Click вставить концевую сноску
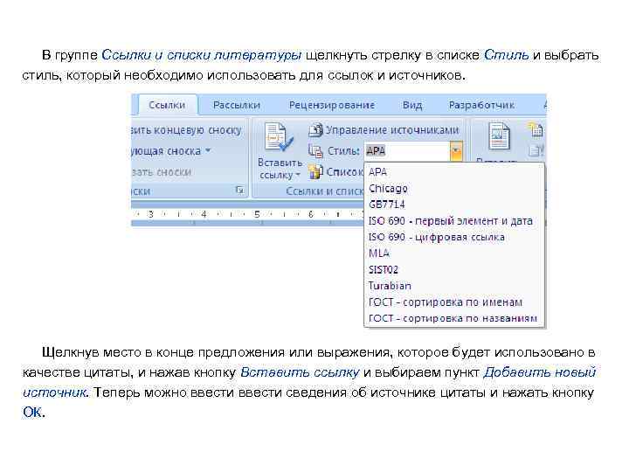 [187, 130]
